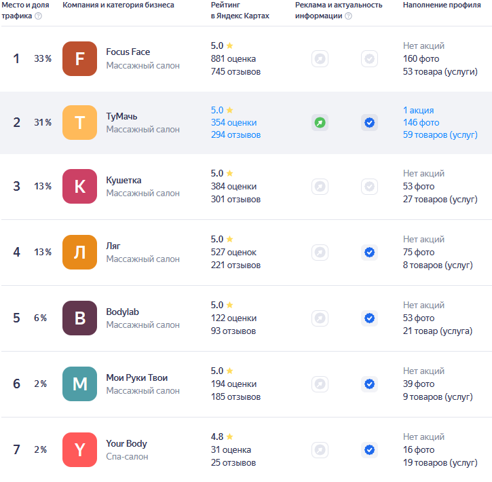Click the grey verified badge for Кушетка

369,187
